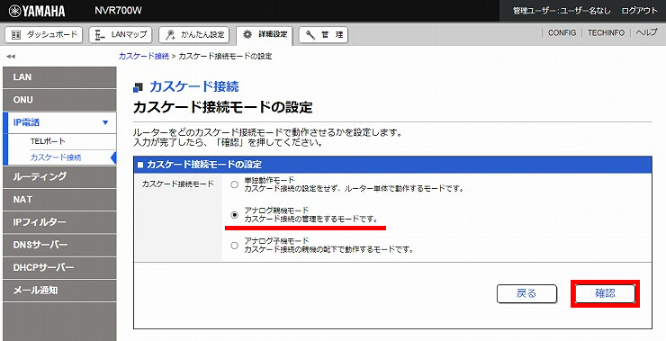Select the 詳細設定 tab
The height and width of the screenshot is (341, 666).
point(265,35)
